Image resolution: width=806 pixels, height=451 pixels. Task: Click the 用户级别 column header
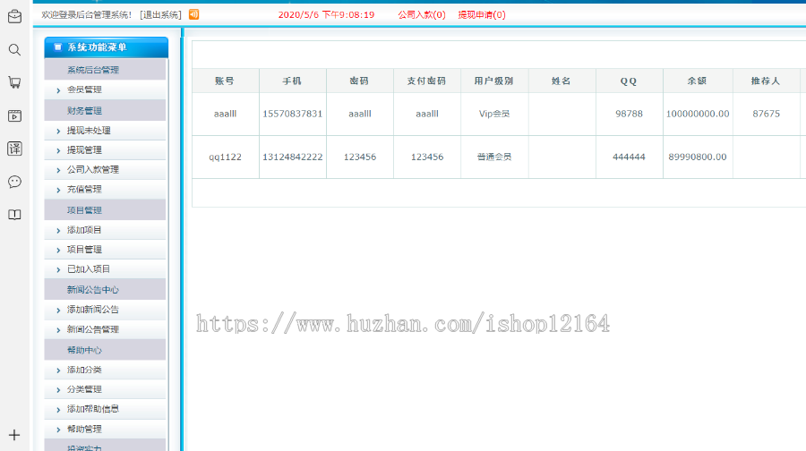pyautogui.click(x=494, y=81)
